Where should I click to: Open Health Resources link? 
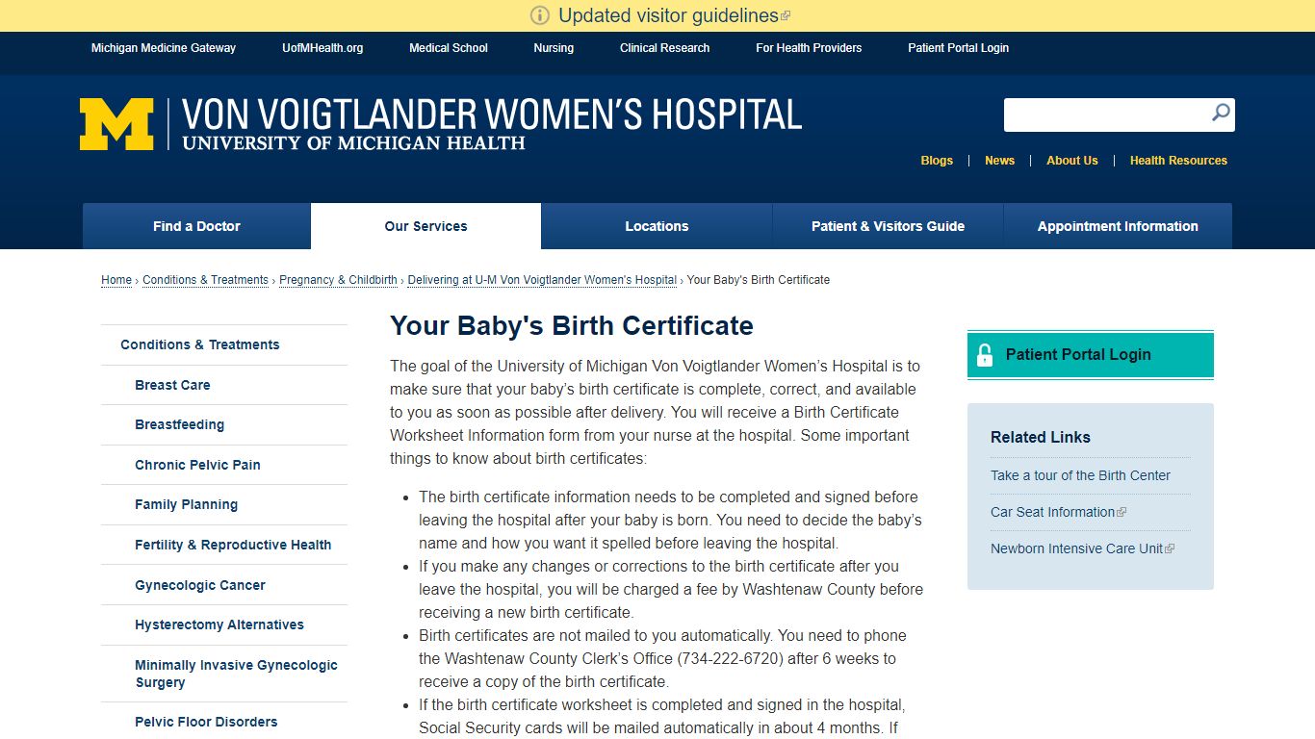(1178, 161)
